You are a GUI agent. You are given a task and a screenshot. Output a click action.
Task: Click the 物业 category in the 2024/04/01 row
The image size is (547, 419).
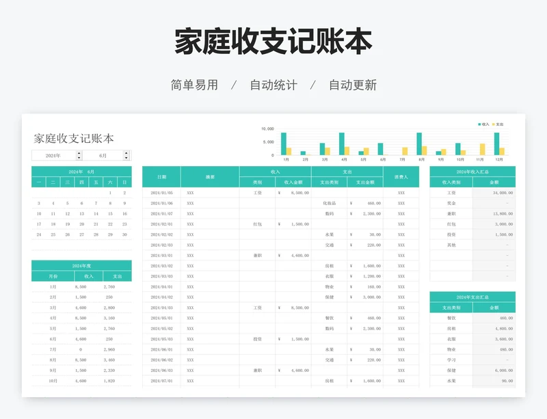[330, 287]
